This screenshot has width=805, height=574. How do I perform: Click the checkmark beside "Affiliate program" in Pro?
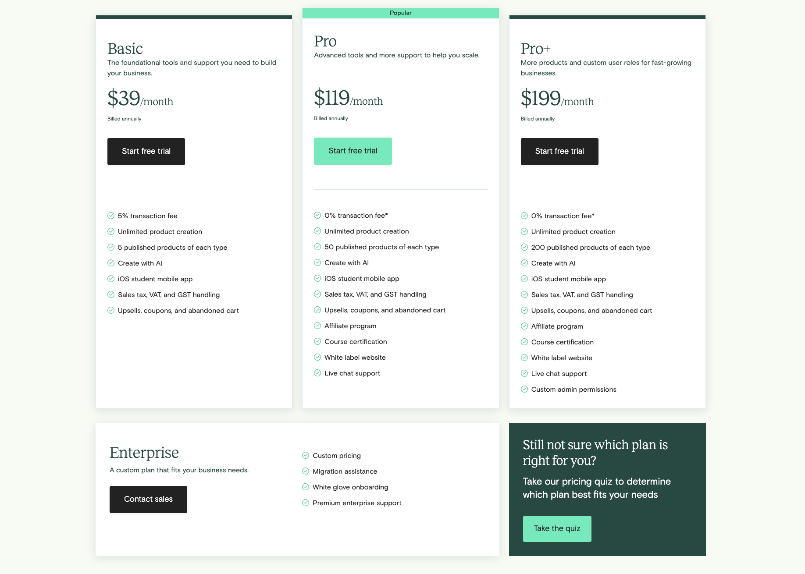pyautogui.click(x=317, y=326)
